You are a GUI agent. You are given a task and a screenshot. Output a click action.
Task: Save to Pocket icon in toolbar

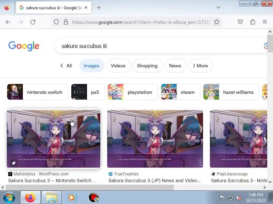click(240, 22)
